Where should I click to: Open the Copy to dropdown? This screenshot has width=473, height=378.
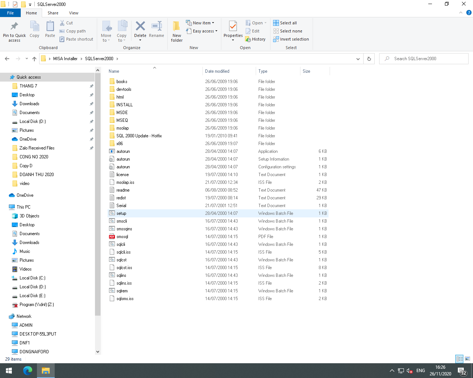click(122, 31)
